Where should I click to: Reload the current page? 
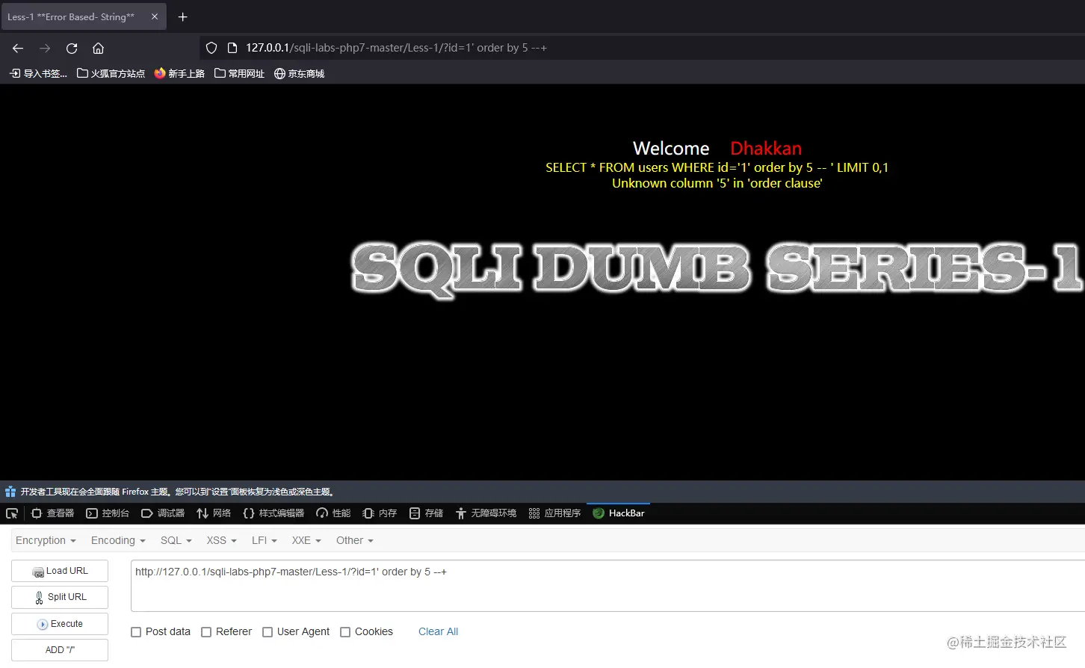point(72,48)
